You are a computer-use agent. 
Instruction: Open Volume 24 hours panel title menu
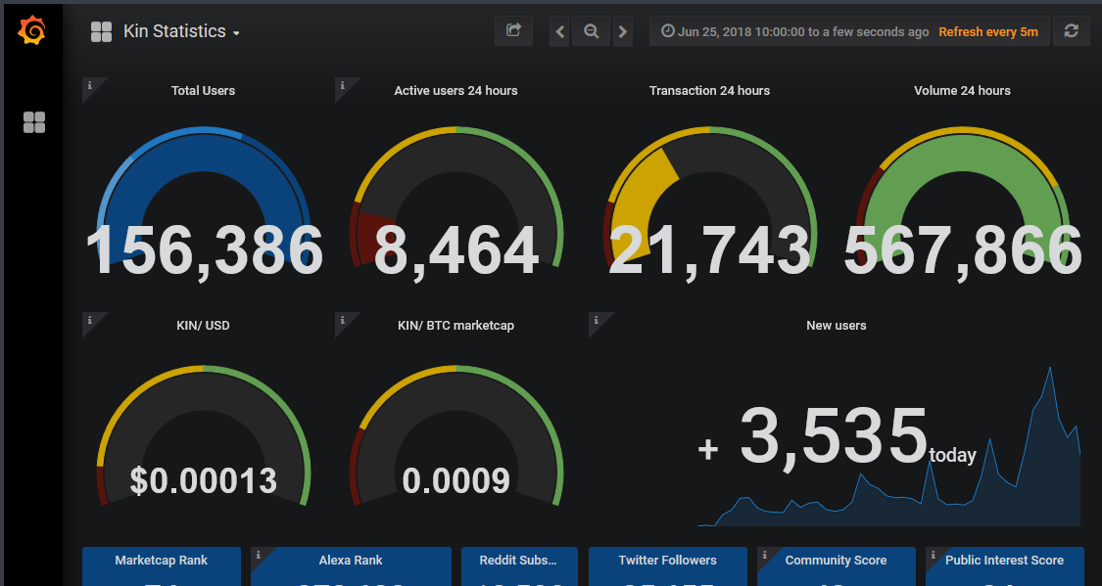click(962, 91)
